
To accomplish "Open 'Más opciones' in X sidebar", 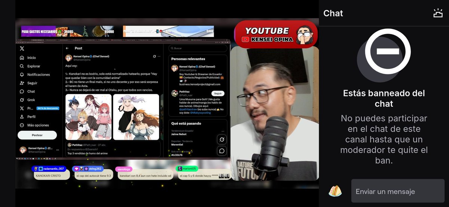I will pos(38,125).
